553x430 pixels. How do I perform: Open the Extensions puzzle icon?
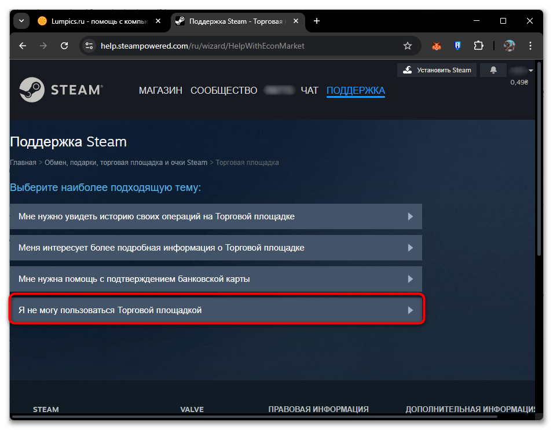[478, 46]
